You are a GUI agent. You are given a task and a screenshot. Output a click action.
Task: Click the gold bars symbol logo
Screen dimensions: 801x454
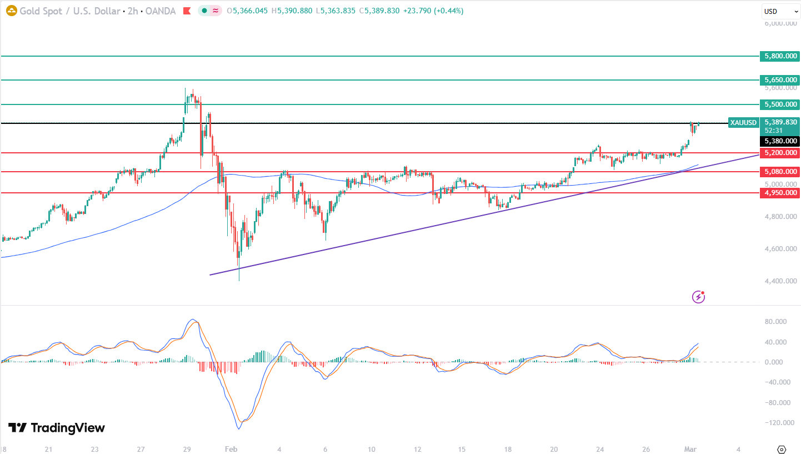point(11,11)
